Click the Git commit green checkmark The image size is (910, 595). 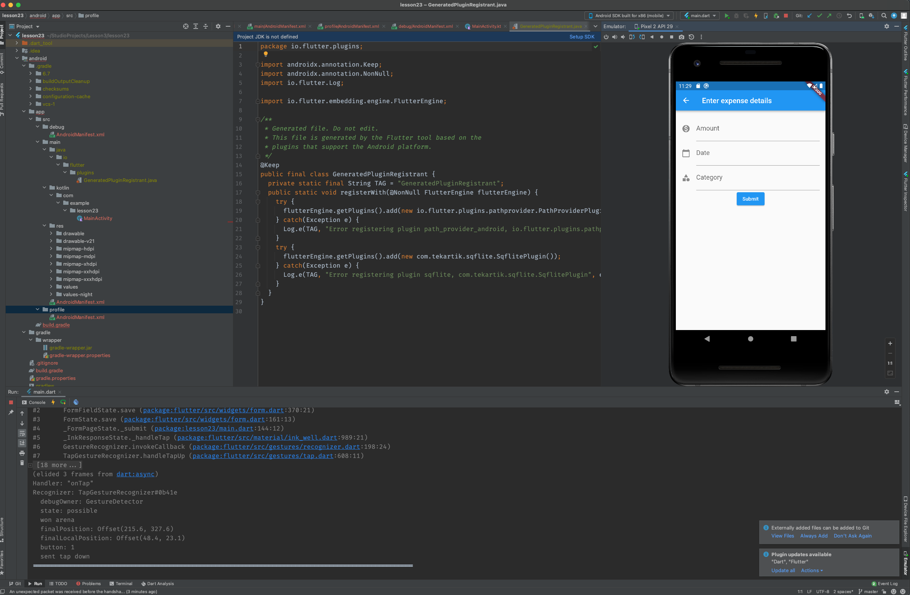[x=819, y=16]
